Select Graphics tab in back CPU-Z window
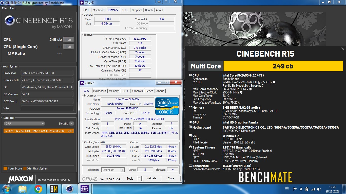 [137, 10]
